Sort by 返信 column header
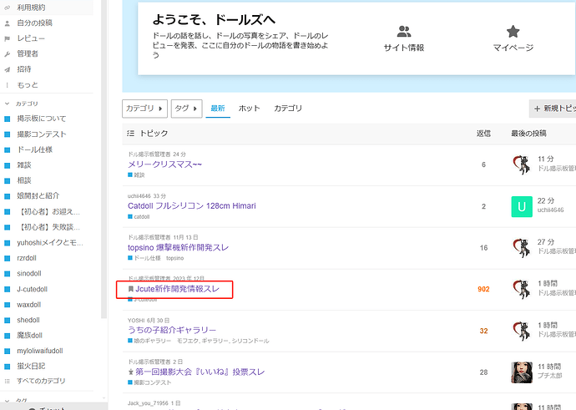The height and width of the screenshot is (410, 576). point(483,134)
